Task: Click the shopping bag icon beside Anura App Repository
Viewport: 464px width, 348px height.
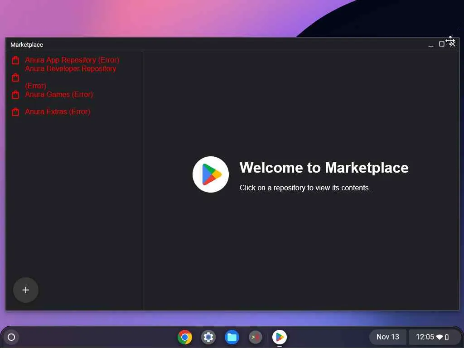Action: (15, 60)
